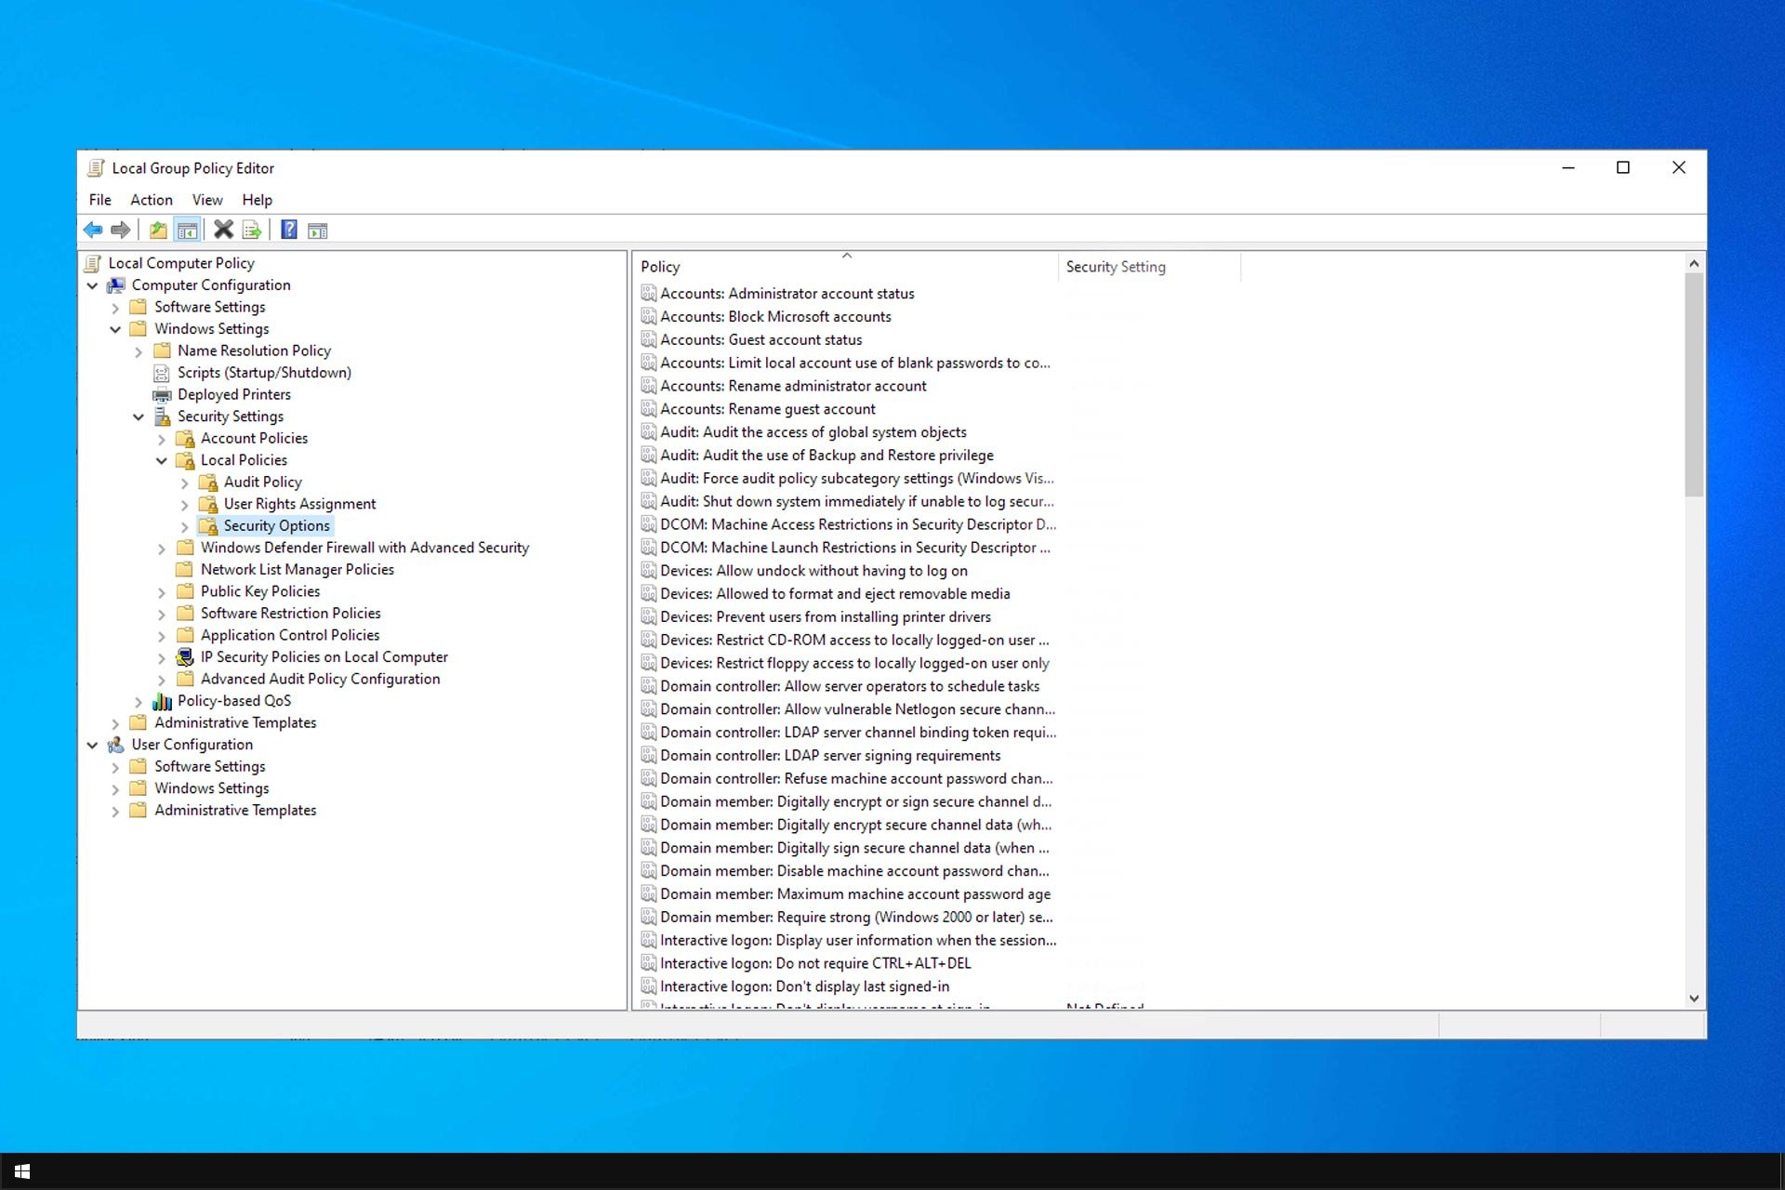Expand the Name Resolution Policy node
The width and height of the screenshot is (1785, 1190).
tap(139, 351)
